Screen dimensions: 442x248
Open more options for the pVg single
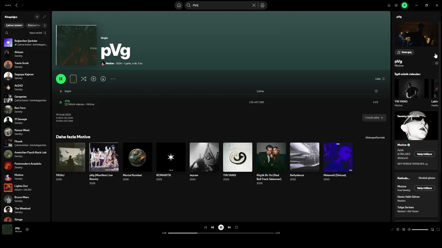(x=113, y=79)
